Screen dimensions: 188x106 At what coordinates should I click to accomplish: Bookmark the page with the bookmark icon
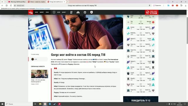(x=150, y=6)
